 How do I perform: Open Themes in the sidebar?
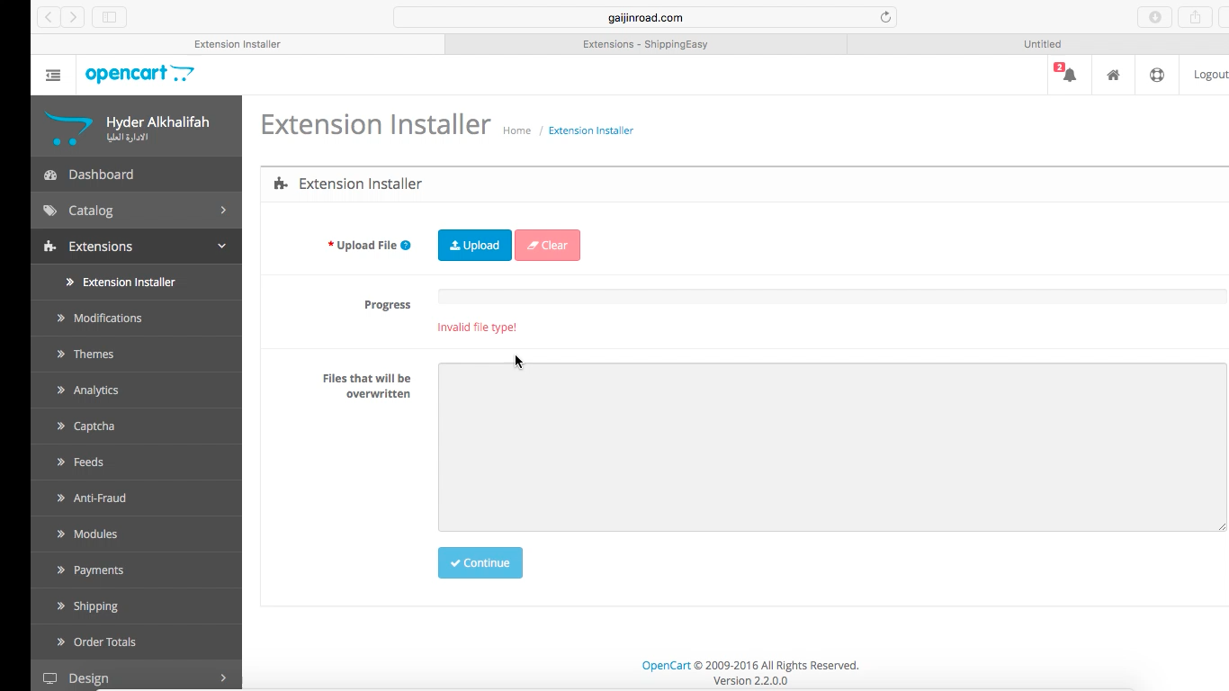pyautogui.click(x=136, y=354)
